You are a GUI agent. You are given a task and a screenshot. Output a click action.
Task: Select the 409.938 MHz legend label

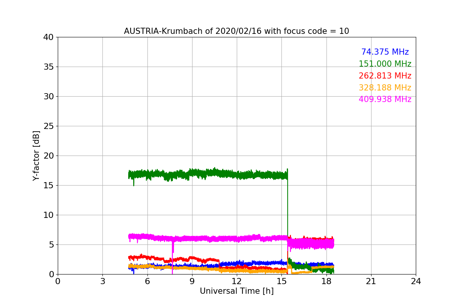385,99
